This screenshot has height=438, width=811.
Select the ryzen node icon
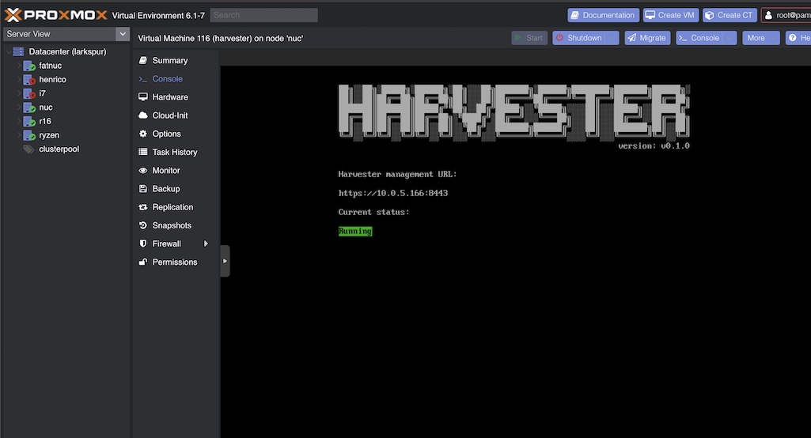click(x=29, y=135)
